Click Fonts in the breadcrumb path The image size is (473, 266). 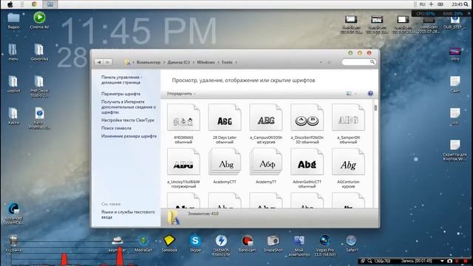[227, 62]
